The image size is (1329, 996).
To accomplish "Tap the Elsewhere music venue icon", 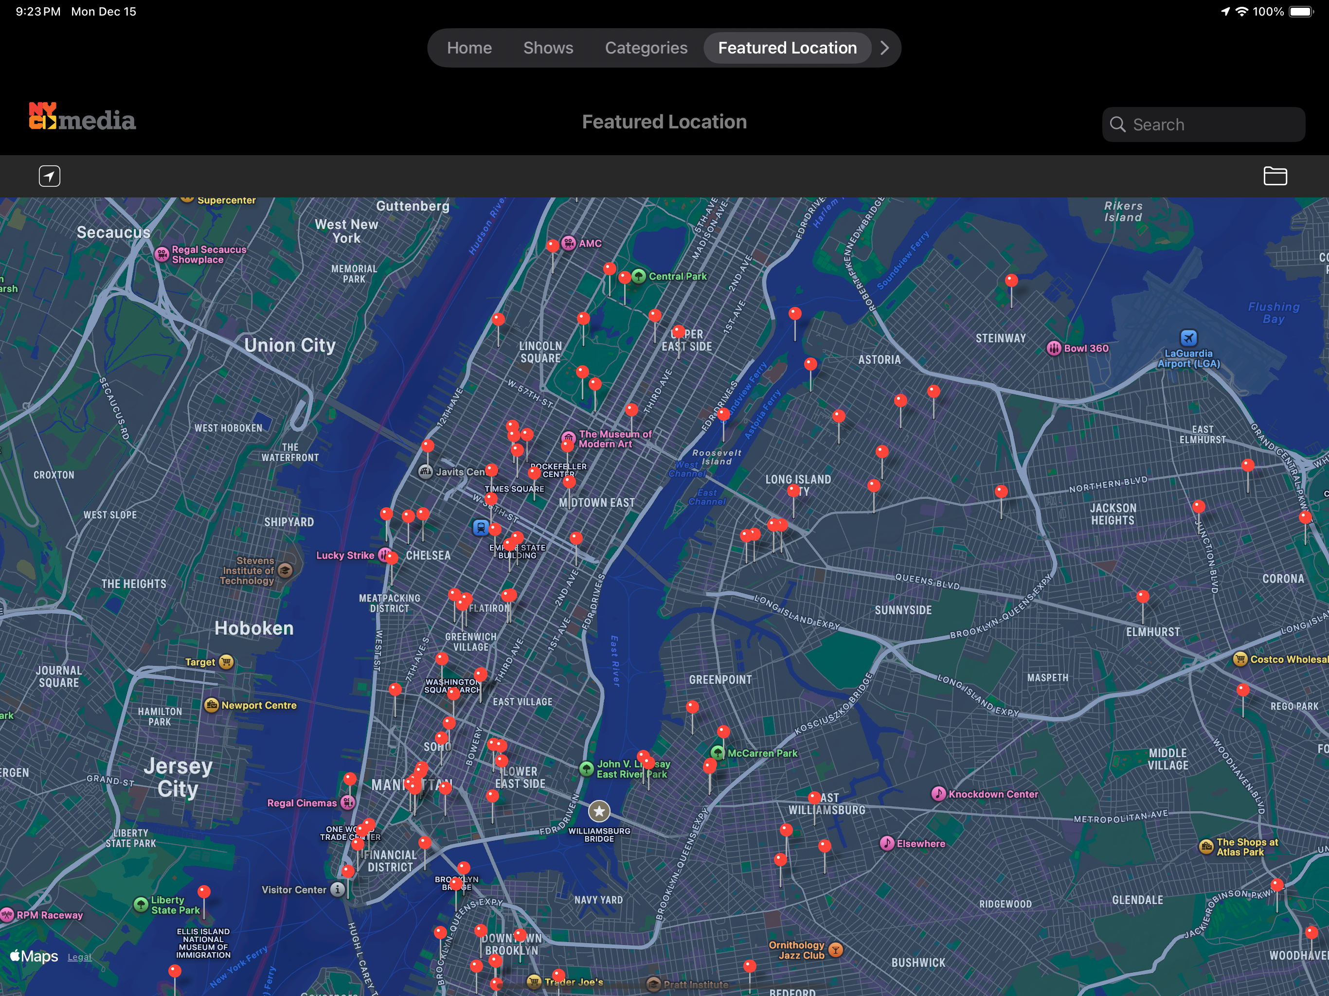I will click(887, 843).
